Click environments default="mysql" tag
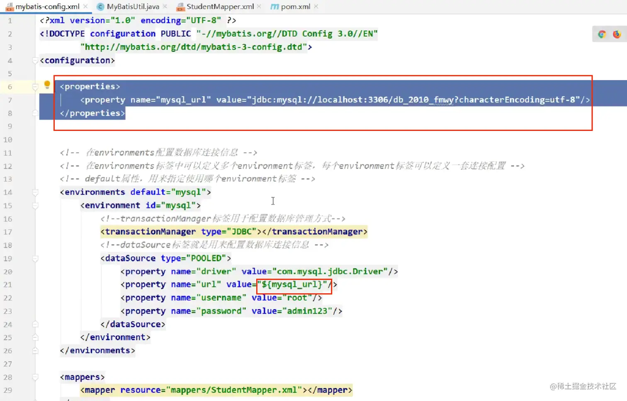This screenshot has height=401, width=627. click(x=136, y=192)
